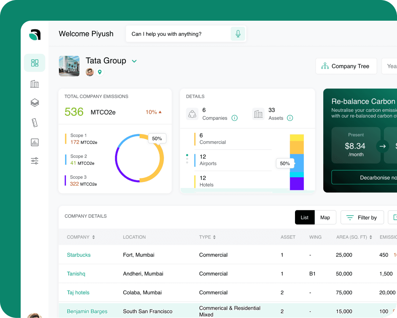The height and width of the screenshot is (318, 397).
Task: Click the filter lines icon in Filter by
Action: point(350,218)
